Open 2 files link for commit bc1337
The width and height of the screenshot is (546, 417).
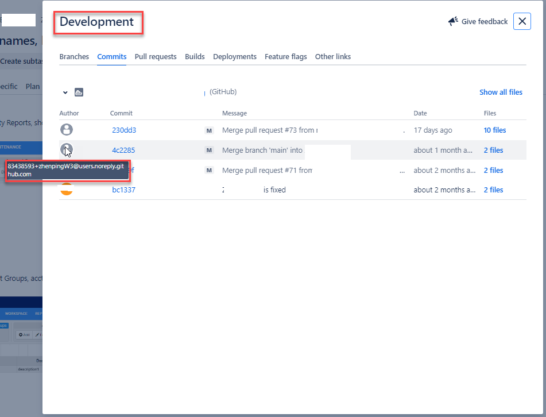pyautogui.click(x=493, y=190)
